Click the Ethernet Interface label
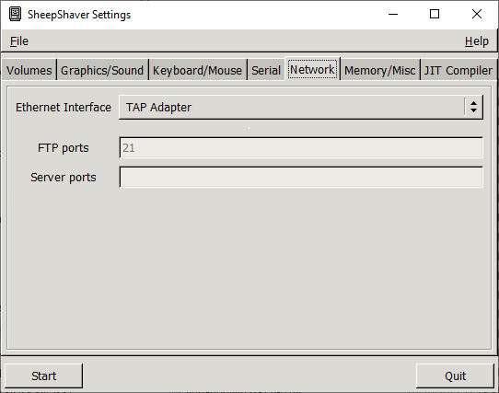Viewport: 499px width, 393px height. (64, 108)
